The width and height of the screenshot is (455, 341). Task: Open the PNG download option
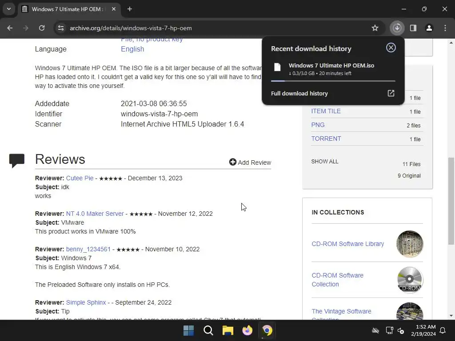click(318, 125)
